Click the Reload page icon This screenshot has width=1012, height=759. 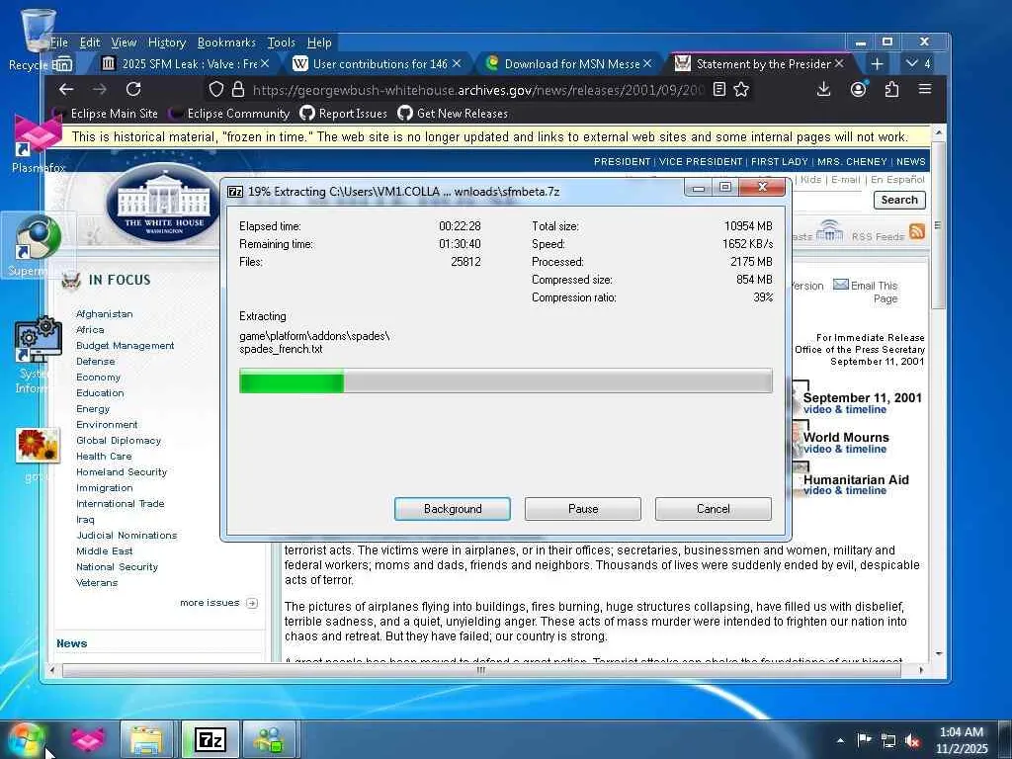click(x=133, y=89)
